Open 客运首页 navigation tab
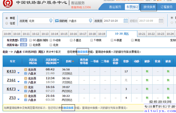The width and height of the screenshot is (176, 113). pos(115,7)
